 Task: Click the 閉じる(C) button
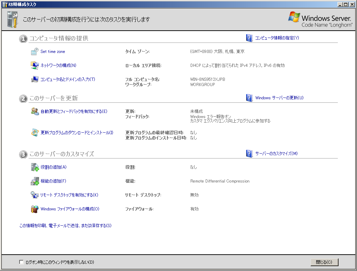(324, 262)
